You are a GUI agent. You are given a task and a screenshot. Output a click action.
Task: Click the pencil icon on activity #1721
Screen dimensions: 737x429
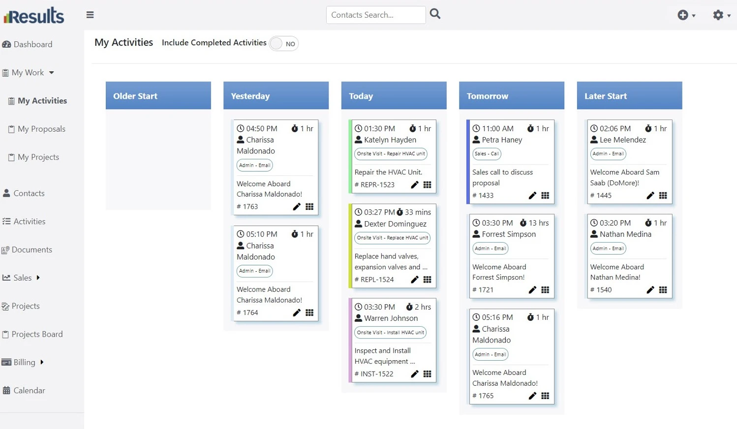[532, 290]
